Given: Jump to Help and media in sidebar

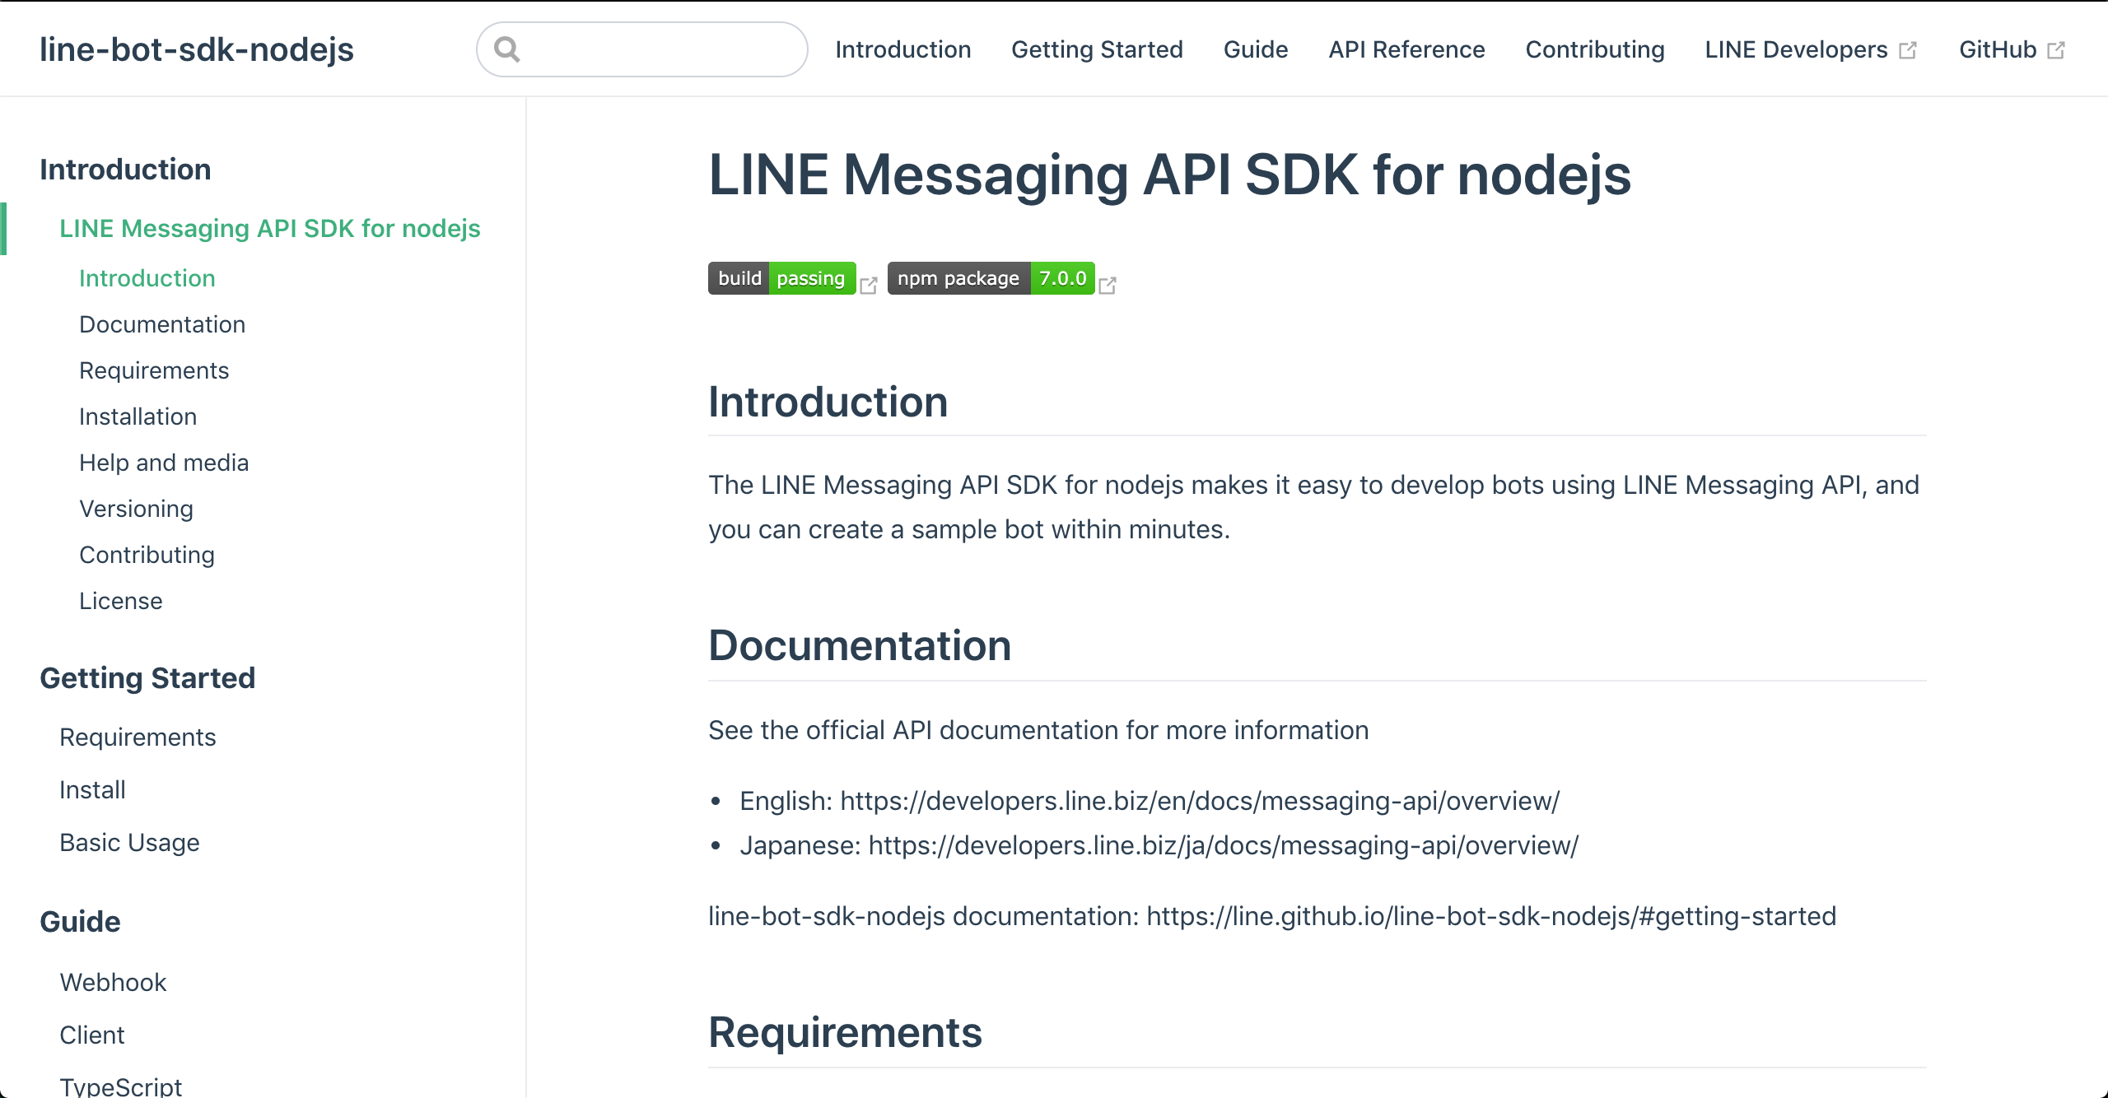Looking at the screenshot, I should pos(164,463).
